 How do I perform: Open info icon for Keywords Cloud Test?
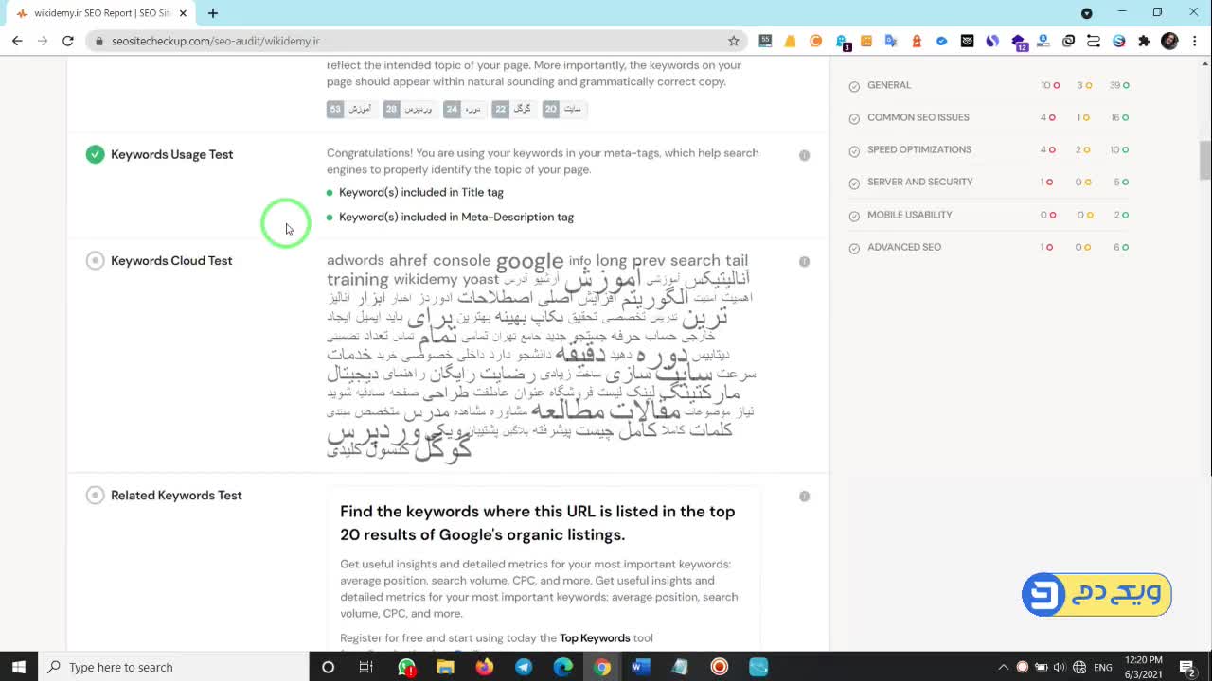tap(804, 261)
